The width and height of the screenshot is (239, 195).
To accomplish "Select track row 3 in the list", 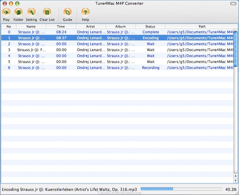I will (x=89, y=50).
